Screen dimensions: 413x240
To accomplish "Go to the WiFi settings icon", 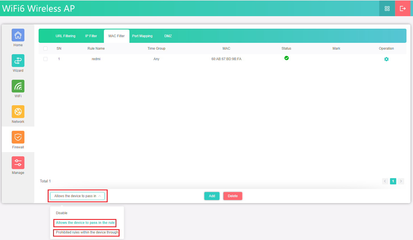I will click(x=18, y=86).
